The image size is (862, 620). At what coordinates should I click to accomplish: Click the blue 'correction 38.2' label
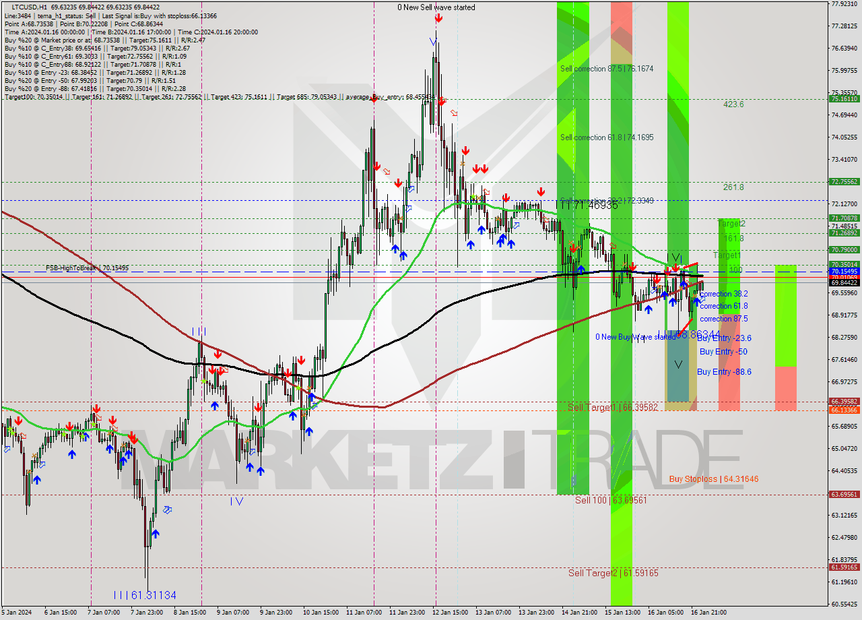pos(723,294)
